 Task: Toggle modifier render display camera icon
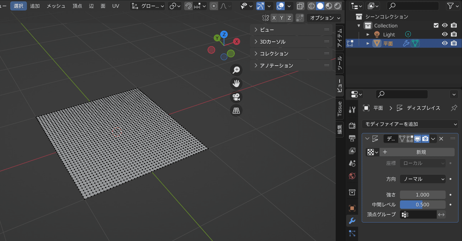click(x=425, y=139)
